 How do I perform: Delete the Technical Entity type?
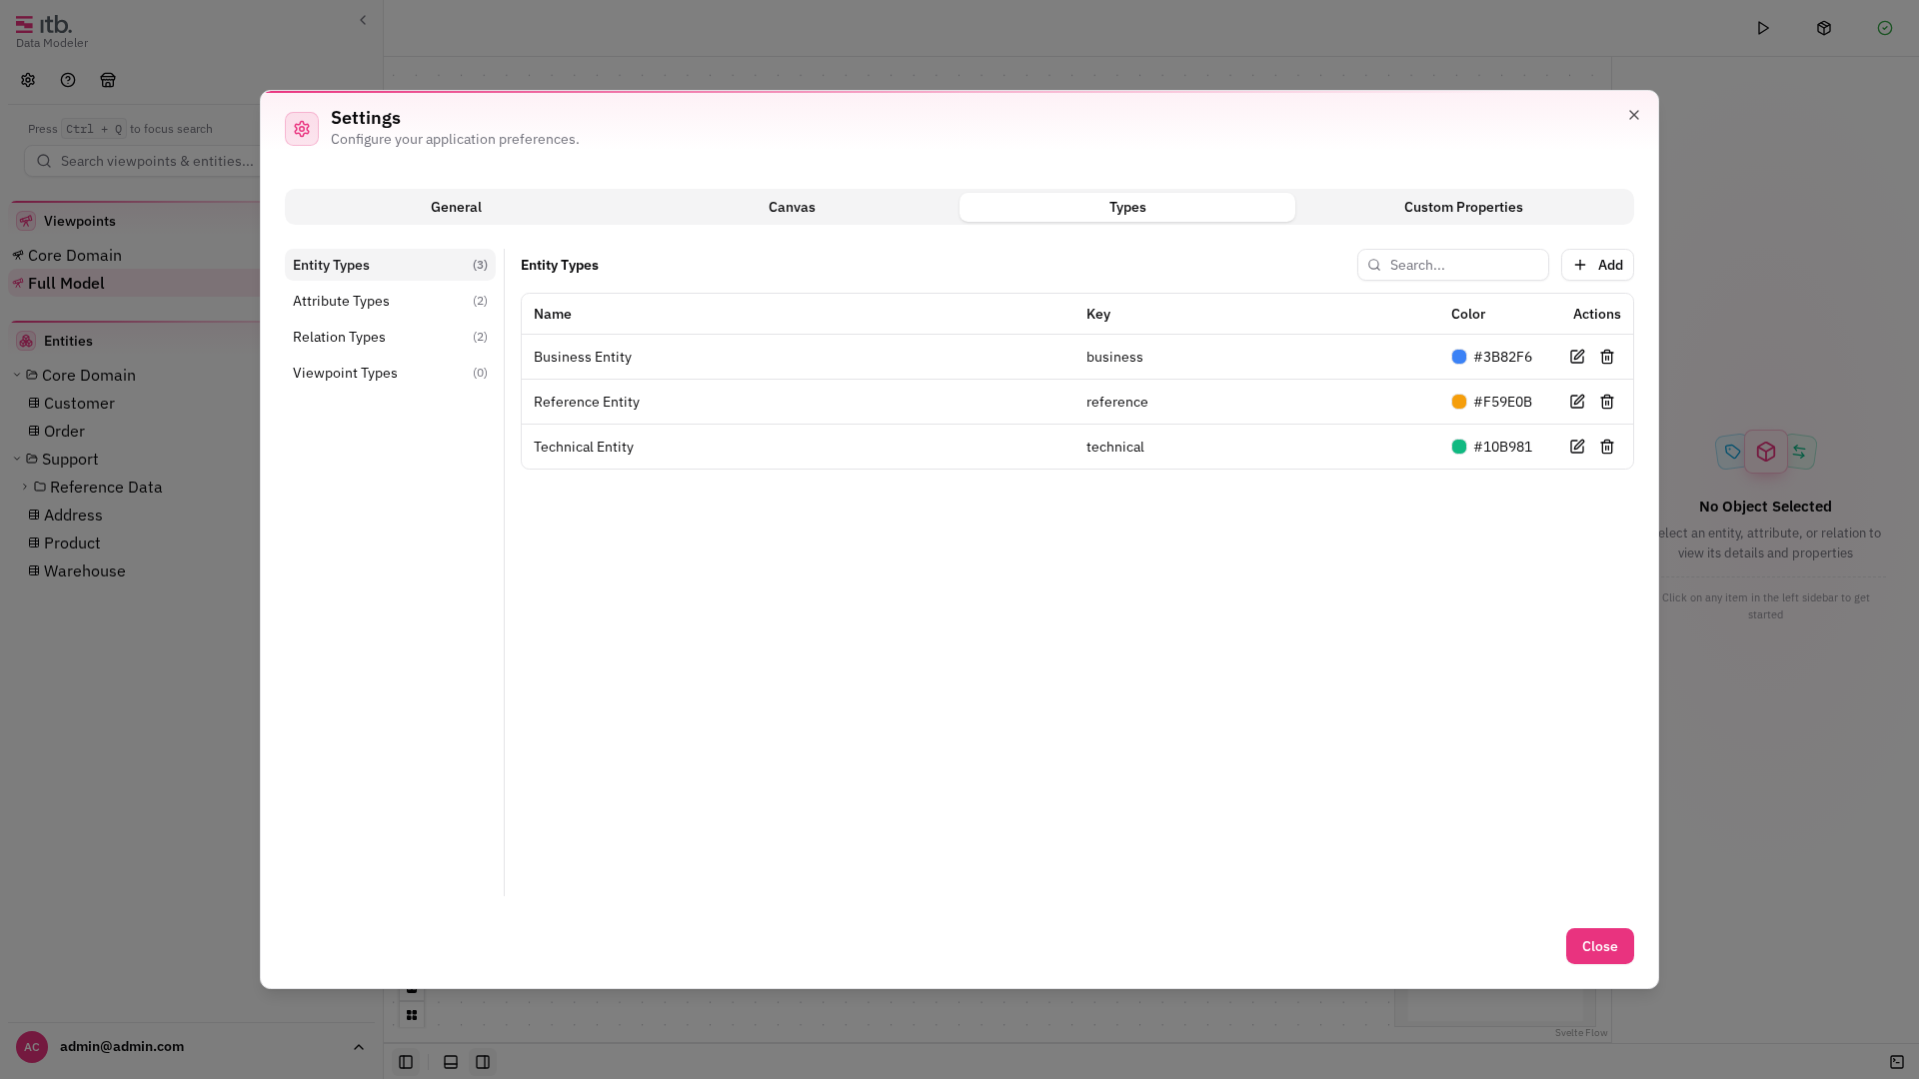1607,447
